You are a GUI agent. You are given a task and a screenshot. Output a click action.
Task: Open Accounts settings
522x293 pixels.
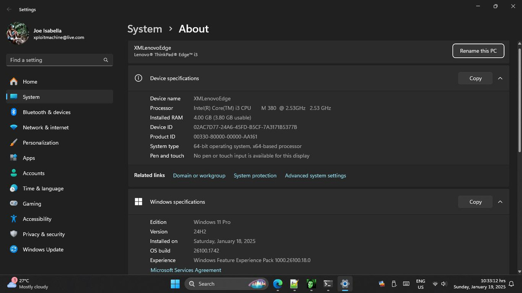point(33,173)
